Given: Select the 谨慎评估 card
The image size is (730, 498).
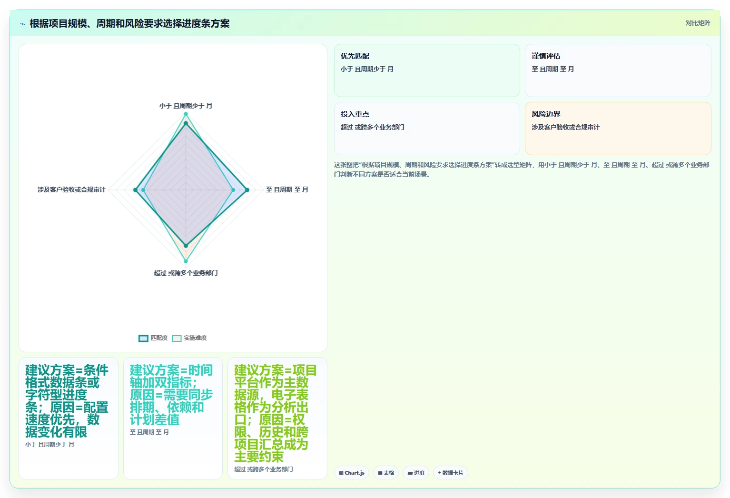Looking at the screenshot, I should click(x=618, y=70).
